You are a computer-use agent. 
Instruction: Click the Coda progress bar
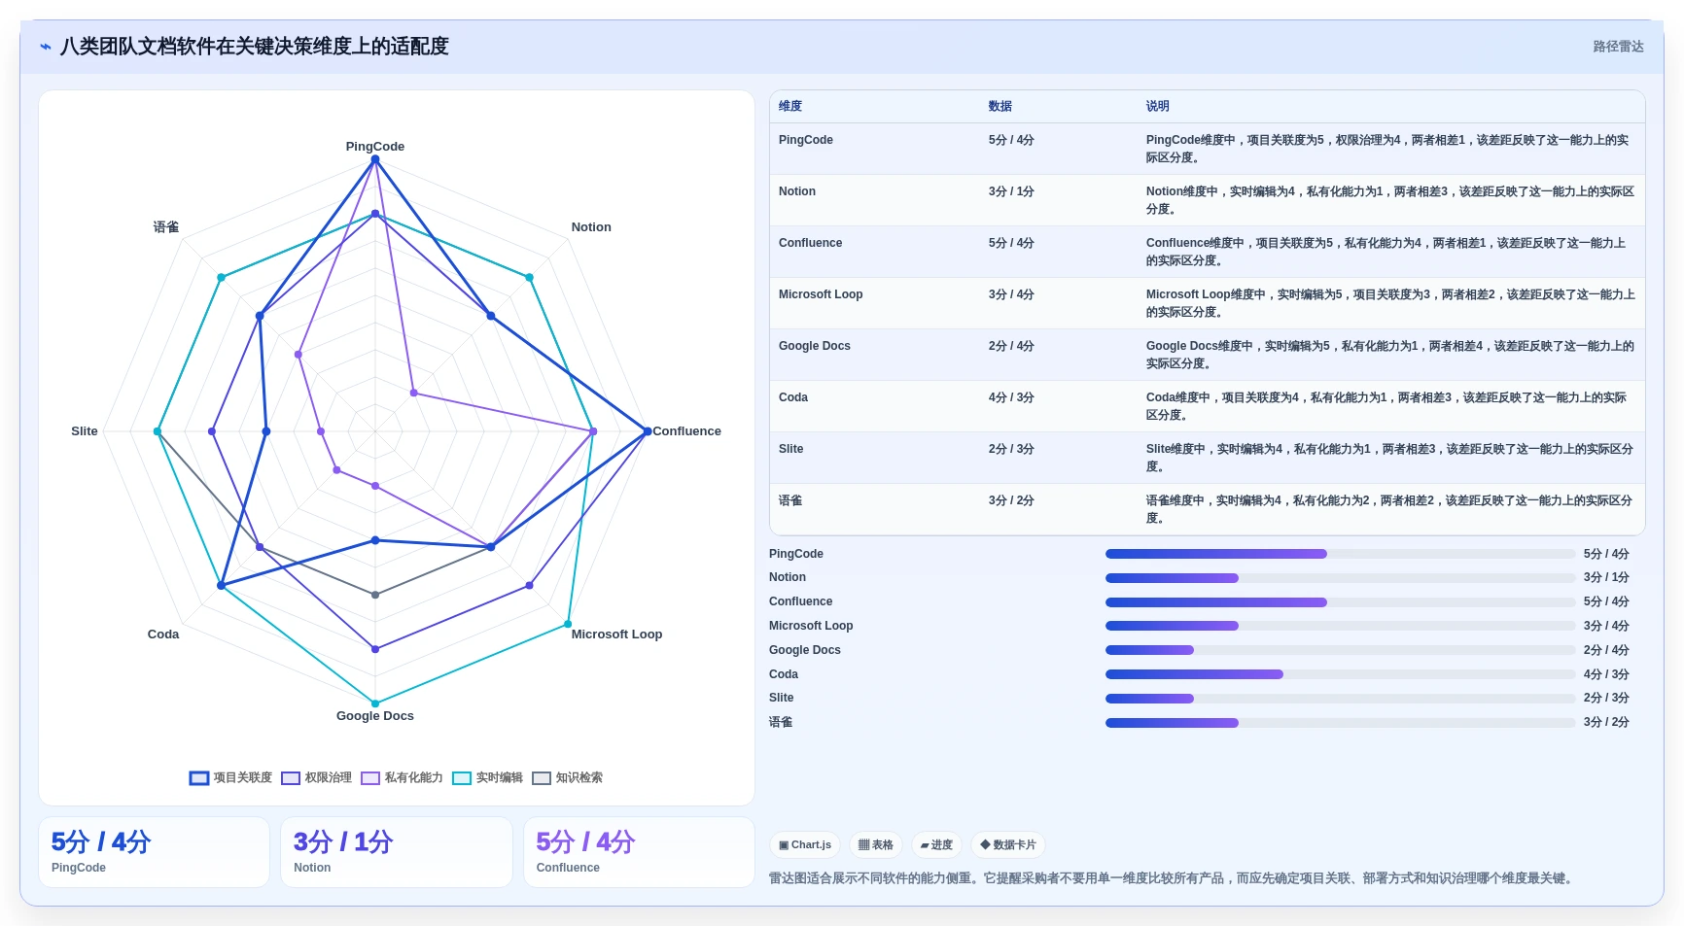(x=1340, y=674)
